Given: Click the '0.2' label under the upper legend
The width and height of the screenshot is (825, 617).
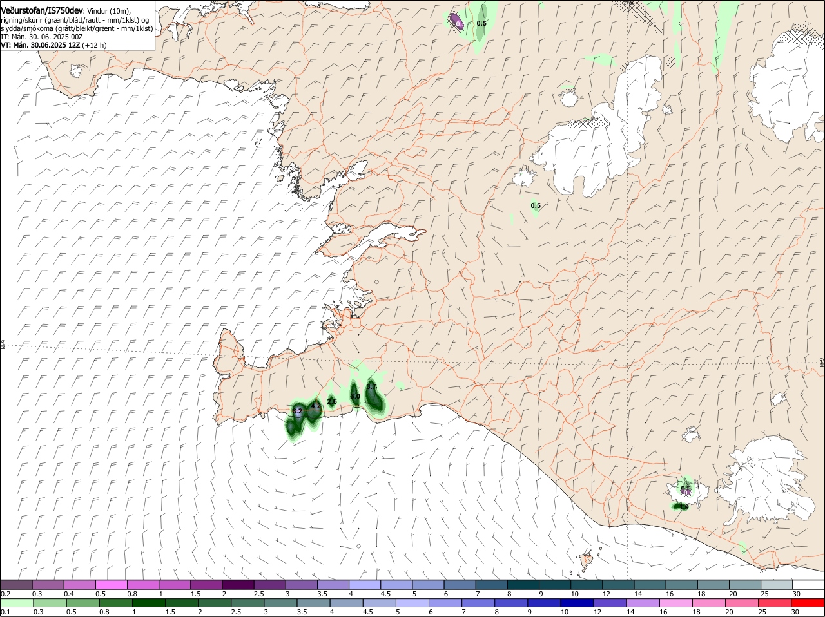Looking at the screenshot, I should 5,594.
